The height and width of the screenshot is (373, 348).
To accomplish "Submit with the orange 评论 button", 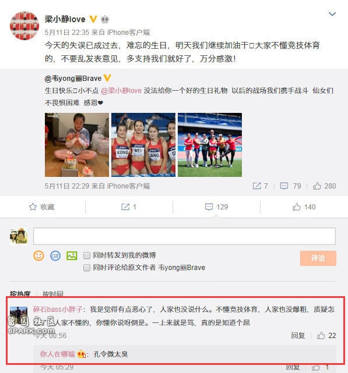I will click(318, 258).
